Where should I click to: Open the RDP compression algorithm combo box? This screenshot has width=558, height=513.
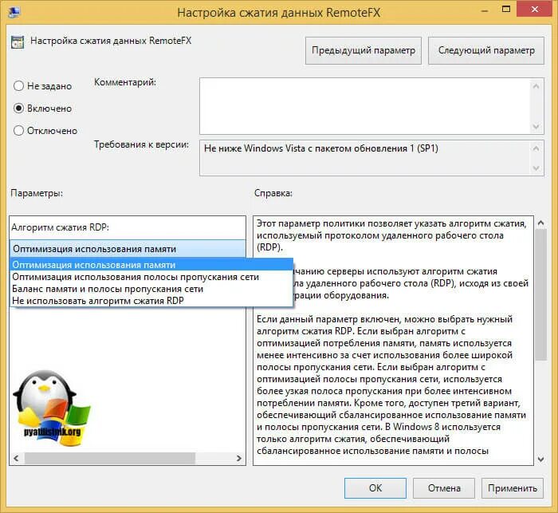pyautogui.click(x=128, y=249)
